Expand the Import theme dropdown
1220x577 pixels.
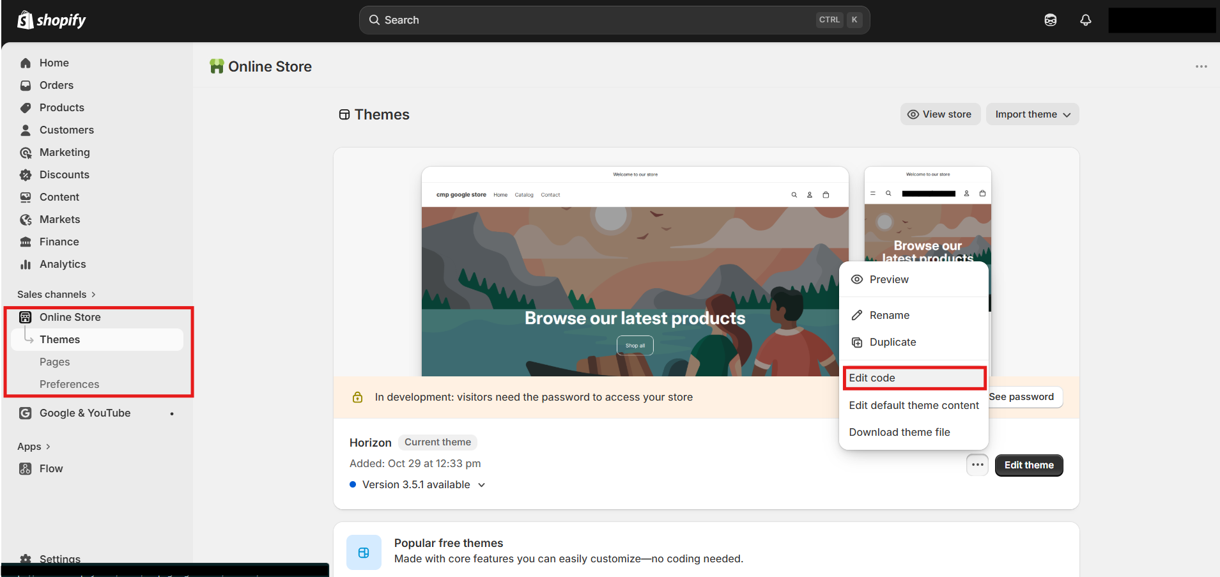[1031, 114]
